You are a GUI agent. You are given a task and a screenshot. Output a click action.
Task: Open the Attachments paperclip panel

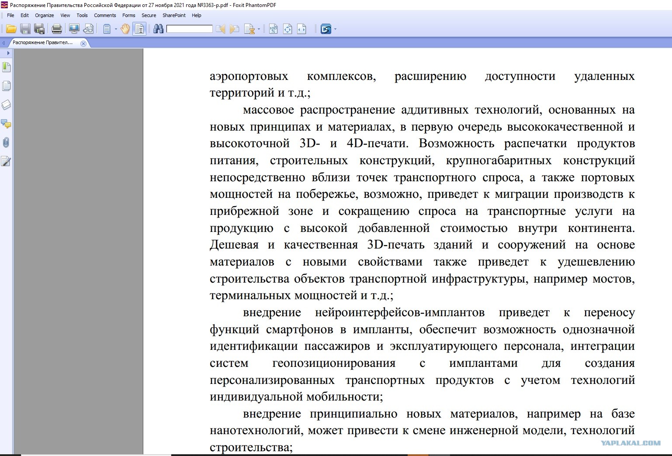[x=6, y=142]
